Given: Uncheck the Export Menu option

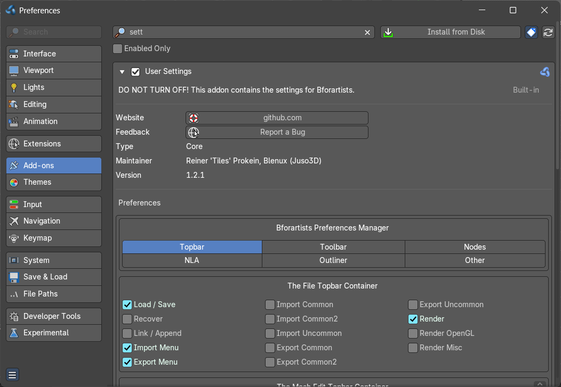Looking at the screenshot, I should click(x=127, y=362).
